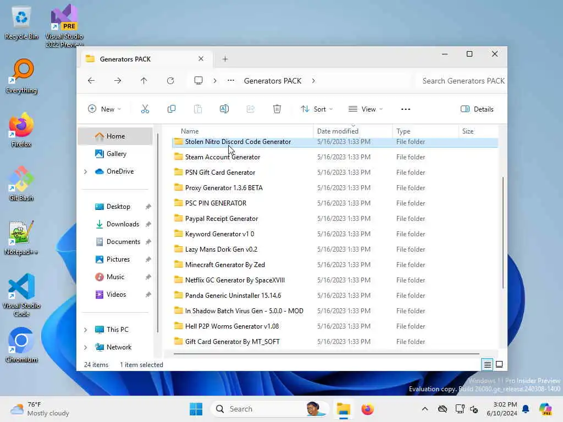563x422 pixels.
Task: Toggle the Details pane button
Action: click(477, 109)
